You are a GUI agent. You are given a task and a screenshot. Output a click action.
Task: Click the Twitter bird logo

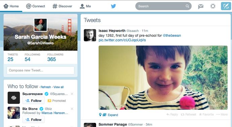(x=113, y=6)
